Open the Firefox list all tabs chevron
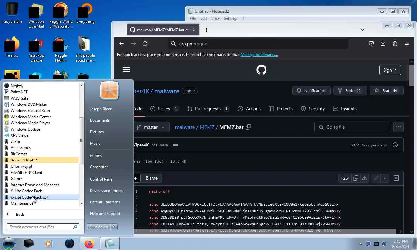Screen dimensions: 417x250 pyautogui.click(x=362, y=30)
